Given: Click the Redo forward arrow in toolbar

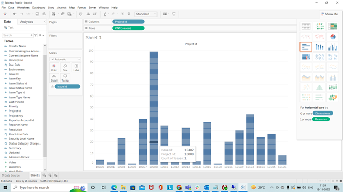Looking at the screenshot, I should 22,14.
